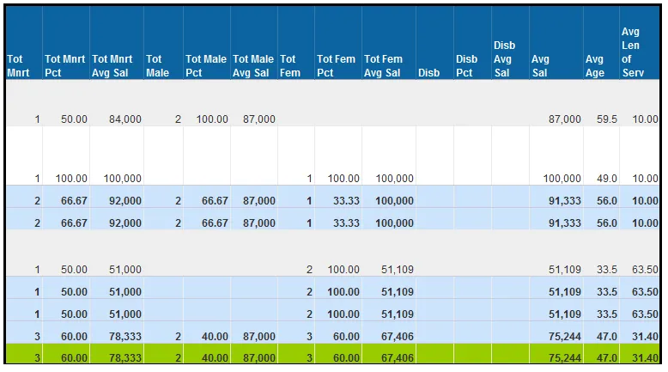Click the Tot Male Pct header

coord(207,42)
